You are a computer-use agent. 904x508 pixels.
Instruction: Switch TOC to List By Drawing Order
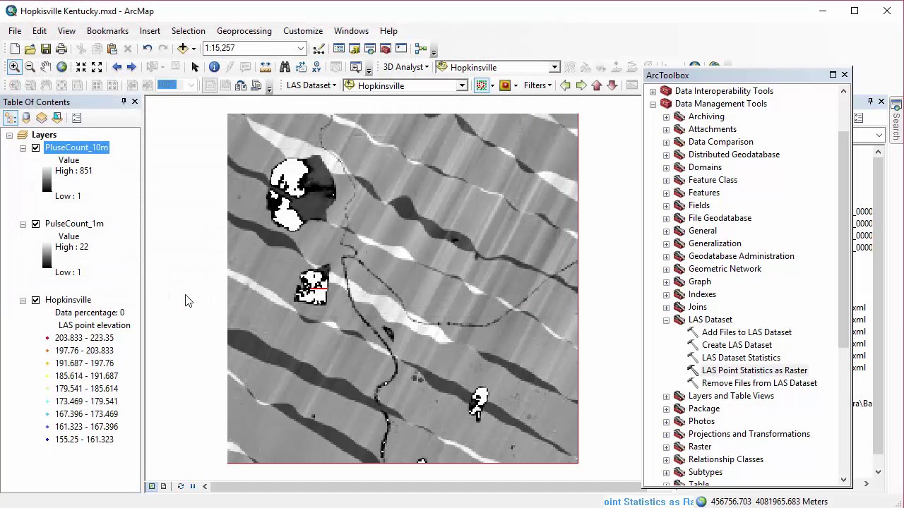(11, 118)
